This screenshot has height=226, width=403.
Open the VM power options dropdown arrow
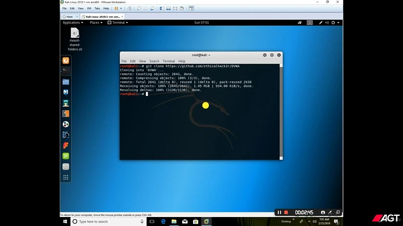(x=121, y=8)
